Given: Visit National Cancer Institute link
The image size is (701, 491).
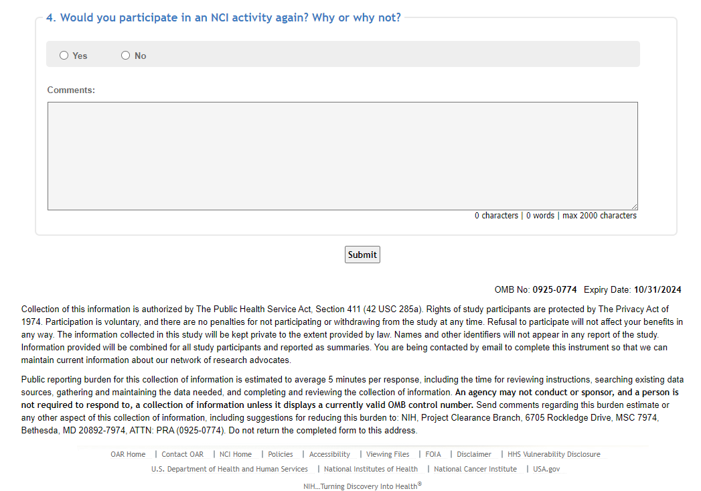Looking at the screenshot, I should tap(475, 469).
